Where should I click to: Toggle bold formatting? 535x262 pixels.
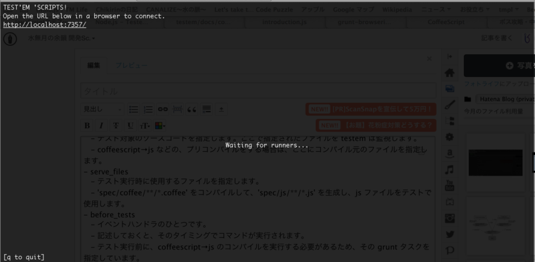click(87, 126)
